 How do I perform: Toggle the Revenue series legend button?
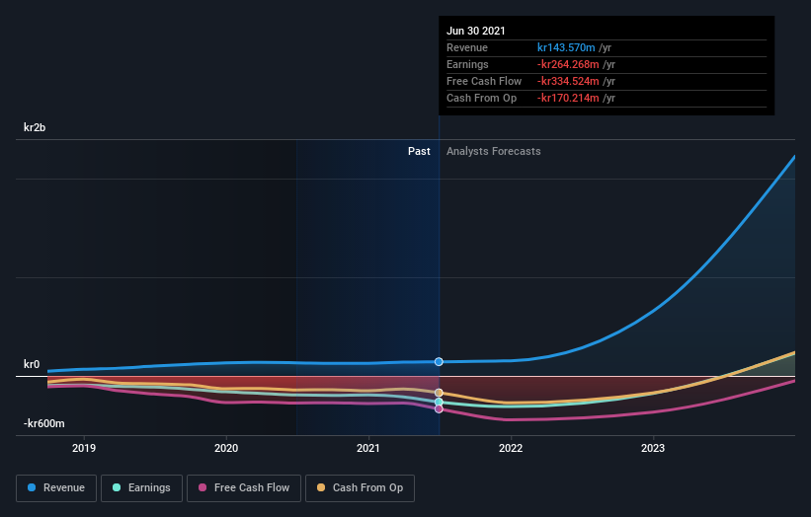click(x=56, y=488)
